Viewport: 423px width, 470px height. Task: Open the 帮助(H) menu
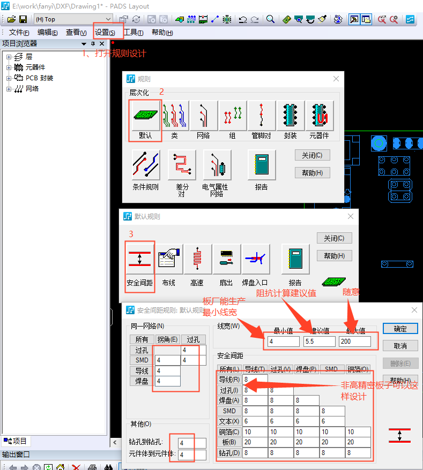[x=162, y=32]
